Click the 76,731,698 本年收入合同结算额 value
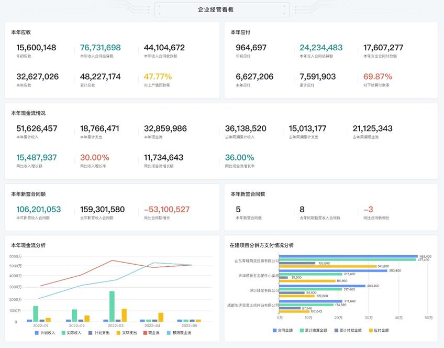The height and width of the screenshot is (348, 444). coord(101,48)
